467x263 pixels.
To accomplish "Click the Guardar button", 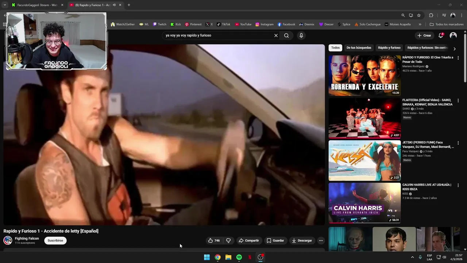I will (x=275, y=240).
